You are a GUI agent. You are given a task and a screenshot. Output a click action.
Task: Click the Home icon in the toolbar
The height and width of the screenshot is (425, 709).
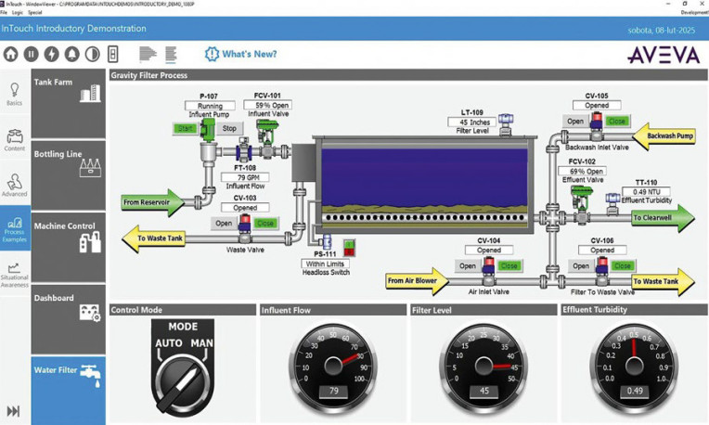click(11, 54)
